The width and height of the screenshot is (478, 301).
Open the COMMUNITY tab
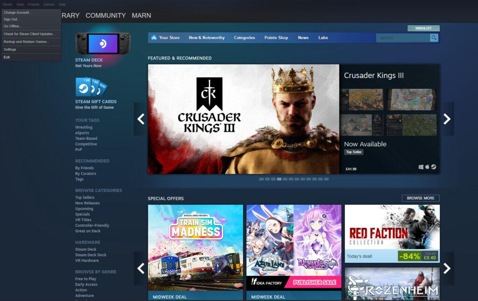[105, 15]
